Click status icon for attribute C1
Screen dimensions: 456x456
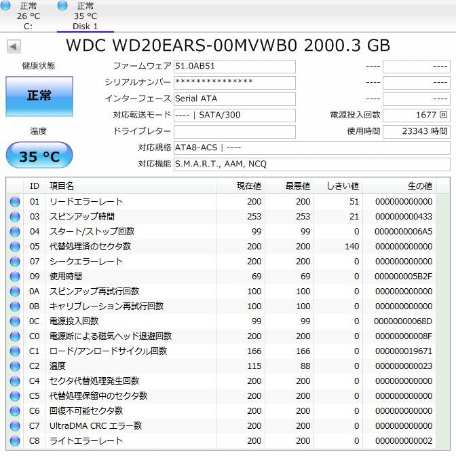[15, 351]
